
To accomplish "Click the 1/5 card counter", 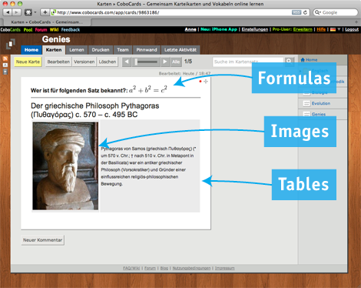I will (x=188, y=62).
